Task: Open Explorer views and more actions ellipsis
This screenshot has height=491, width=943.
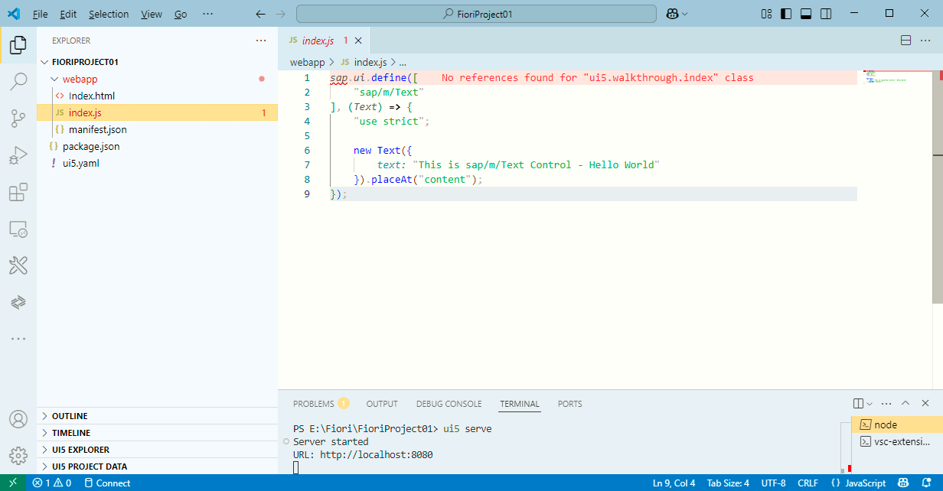Action: pos(261,41)
